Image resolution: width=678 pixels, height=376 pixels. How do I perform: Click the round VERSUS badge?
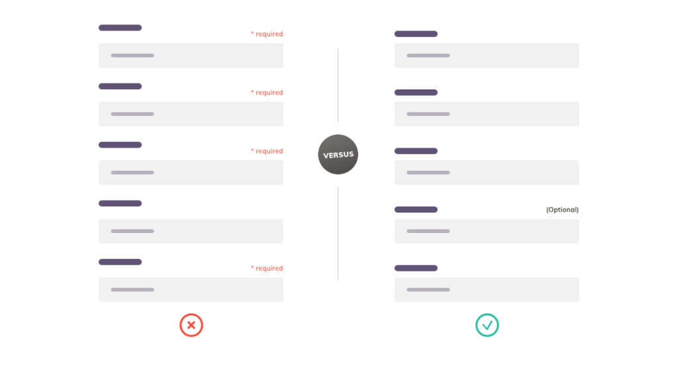(x=338, y=154)
